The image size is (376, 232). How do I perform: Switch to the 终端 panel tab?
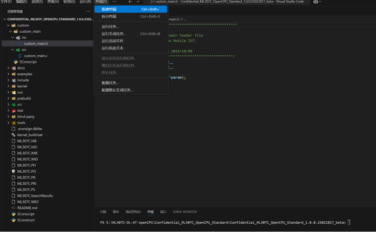(150, 212)
